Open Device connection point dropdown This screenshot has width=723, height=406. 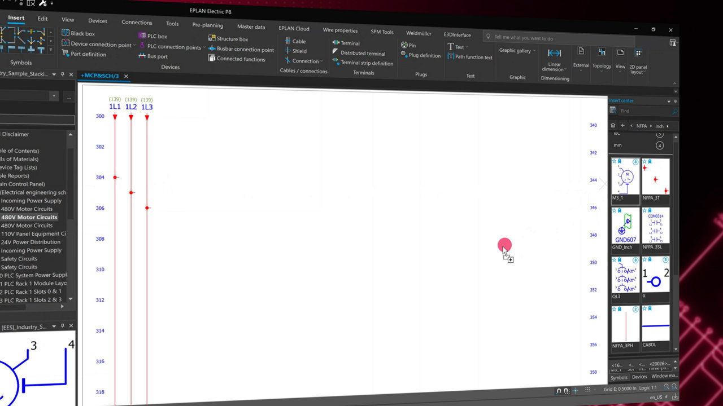click(x=134, y=45)
